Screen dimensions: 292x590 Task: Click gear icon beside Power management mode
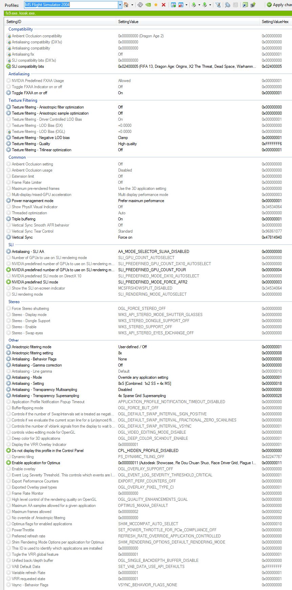coord(8,201)
